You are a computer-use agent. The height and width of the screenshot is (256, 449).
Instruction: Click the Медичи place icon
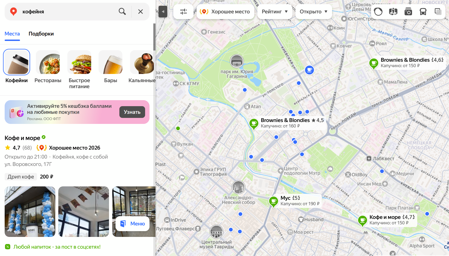coord(393,174)
